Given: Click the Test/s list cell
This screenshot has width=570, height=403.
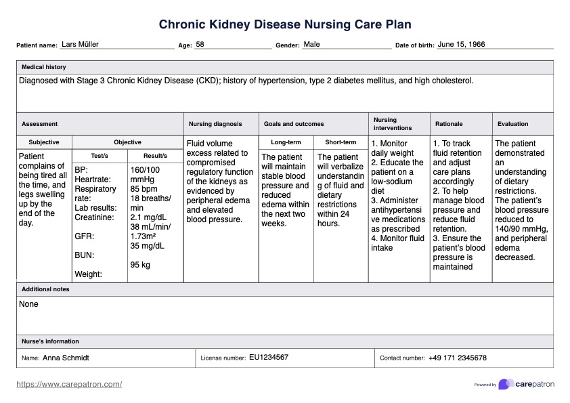Looking at the screenshot, I should (x=100, y=217).
